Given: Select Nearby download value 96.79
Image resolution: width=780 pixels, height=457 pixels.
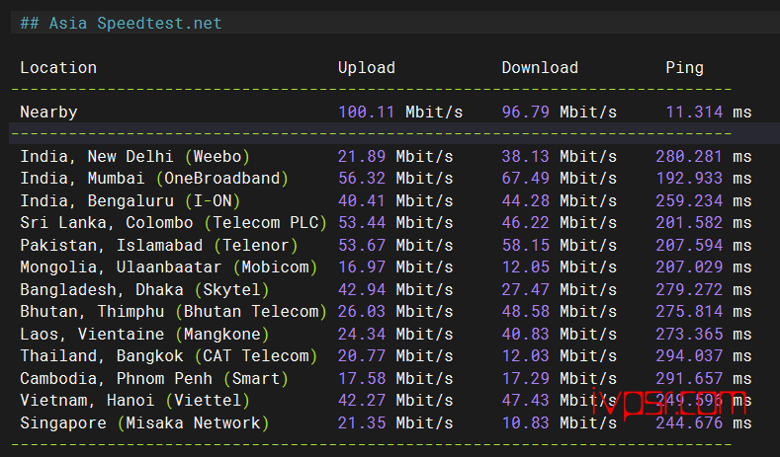Looking at the screenshot, I should point(525,112).
